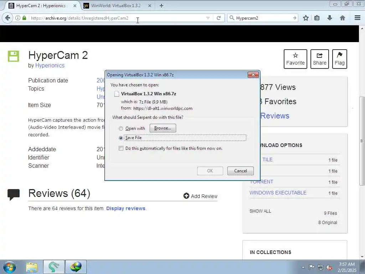Viewport: 365px width, 274px height.
Task: Bookmark this page with star icon
Action: click(305, 18)
